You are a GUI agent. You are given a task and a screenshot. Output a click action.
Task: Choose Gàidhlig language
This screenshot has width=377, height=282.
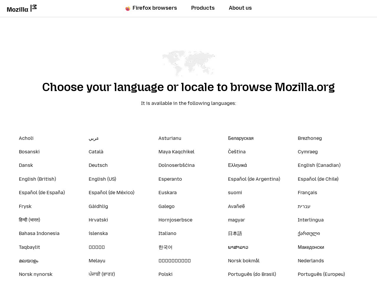(x=98, y=206)
